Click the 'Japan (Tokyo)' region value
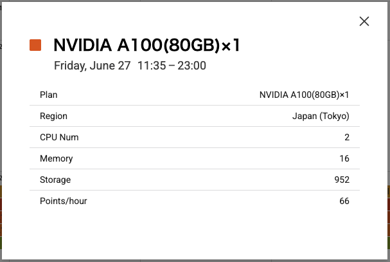Screen dimensions: 390x262 click(x=321, y=116)
